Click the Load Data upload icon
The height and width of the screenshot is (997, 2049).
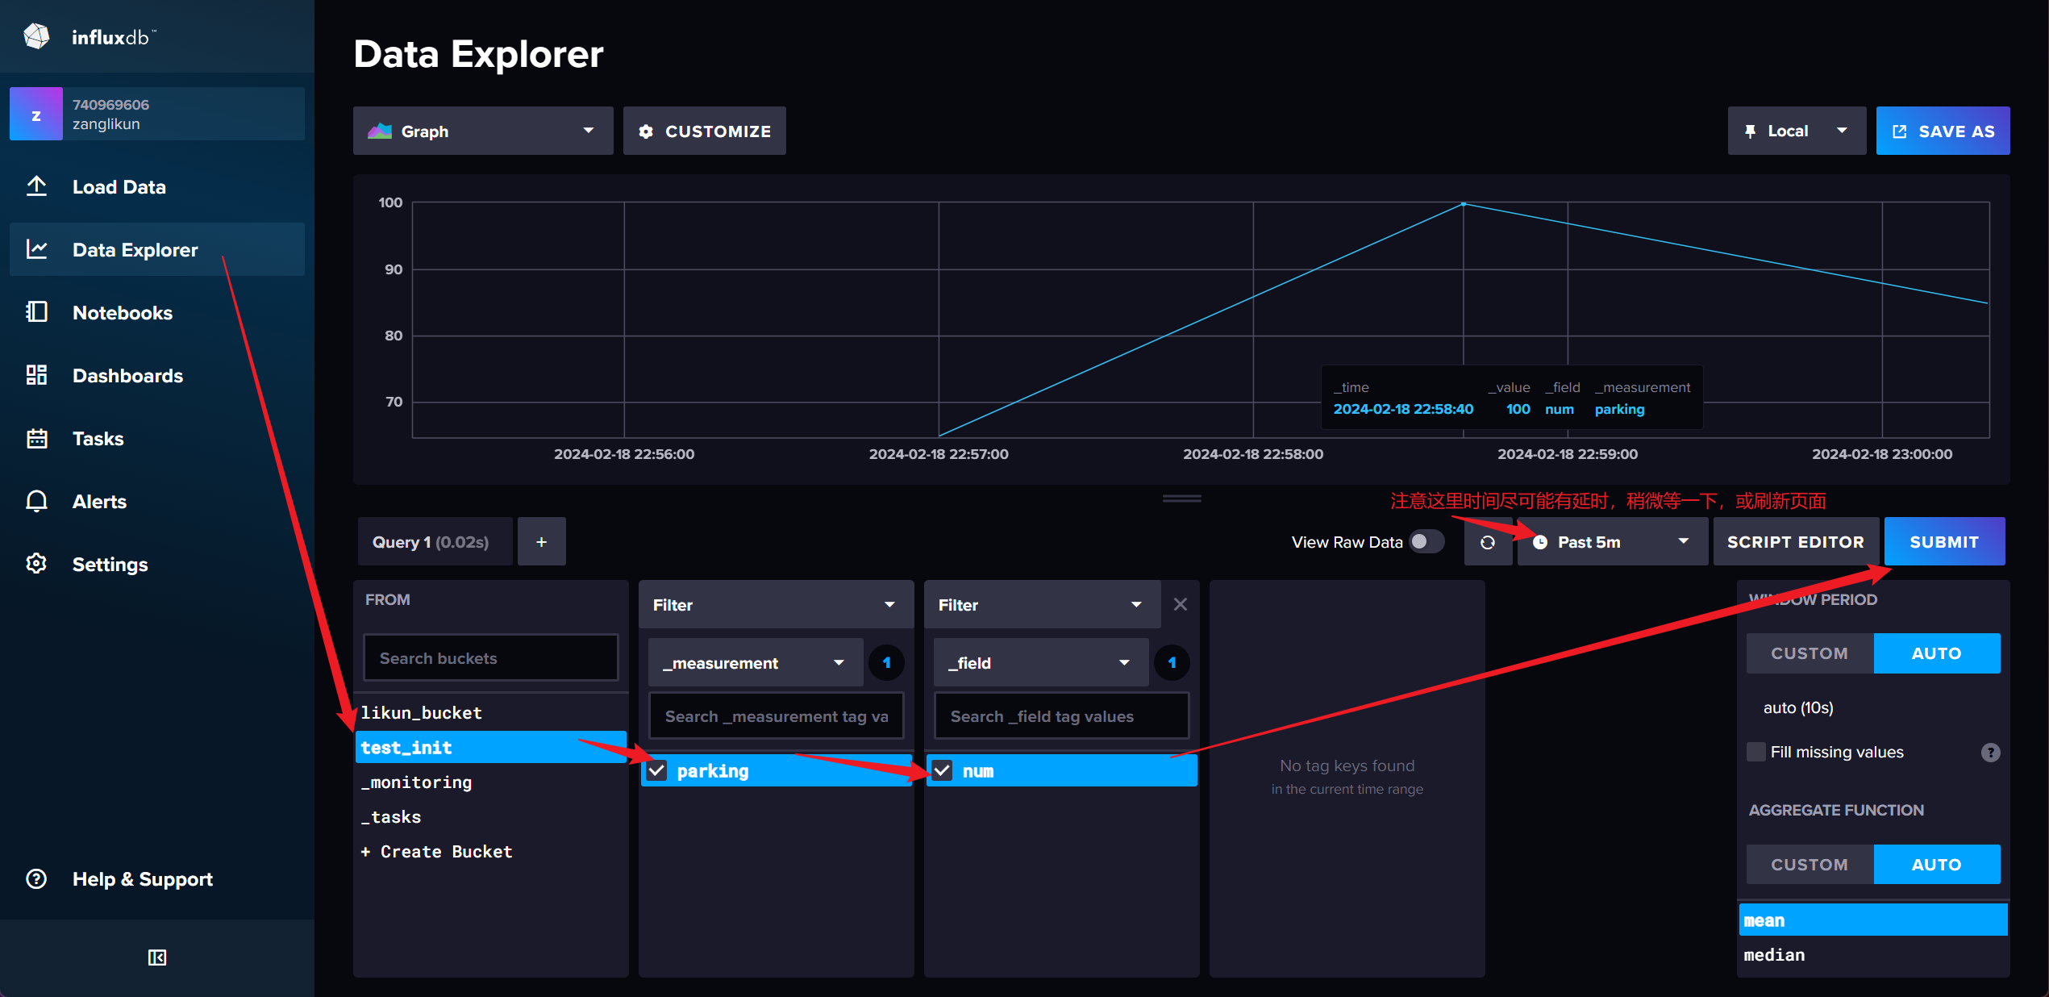pyautogui.click(x=36, y=186)
